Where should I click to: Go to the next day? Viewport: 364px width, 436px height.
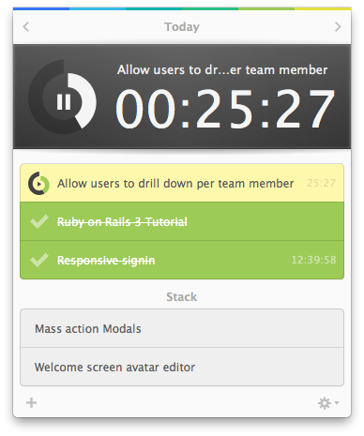pos(338,27)
